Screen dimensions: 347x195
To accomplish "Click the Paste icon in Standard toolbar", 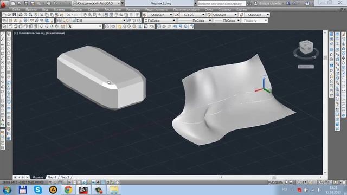I will click(x=52, y=15).
